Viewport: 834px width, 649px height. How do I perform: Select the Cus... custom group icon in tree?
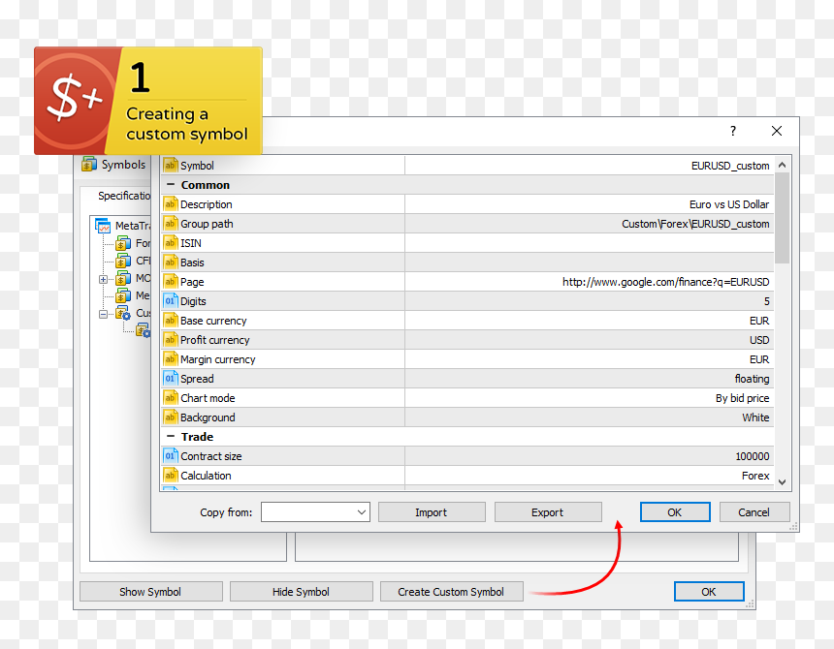click(x=123, y=313)
